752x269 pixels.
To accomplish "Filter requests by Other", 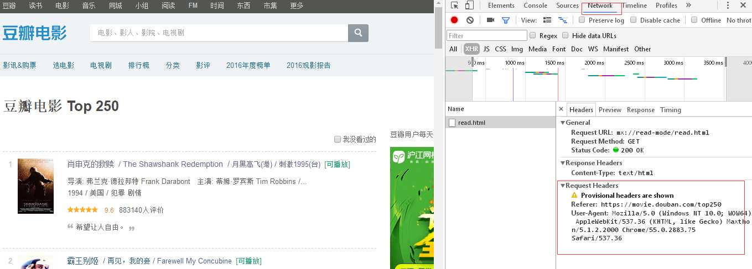I will (642, 49).
